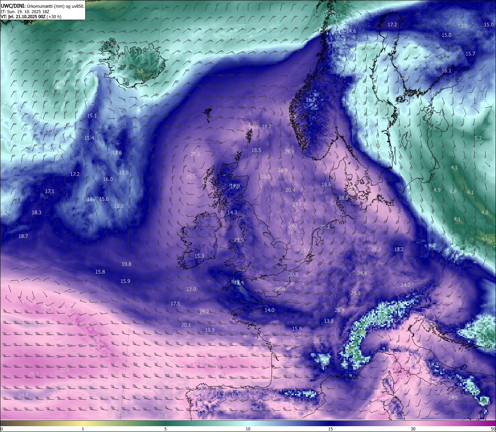Click the 16.6 value over Spain
496x432 pixels.
click(257, 408)
